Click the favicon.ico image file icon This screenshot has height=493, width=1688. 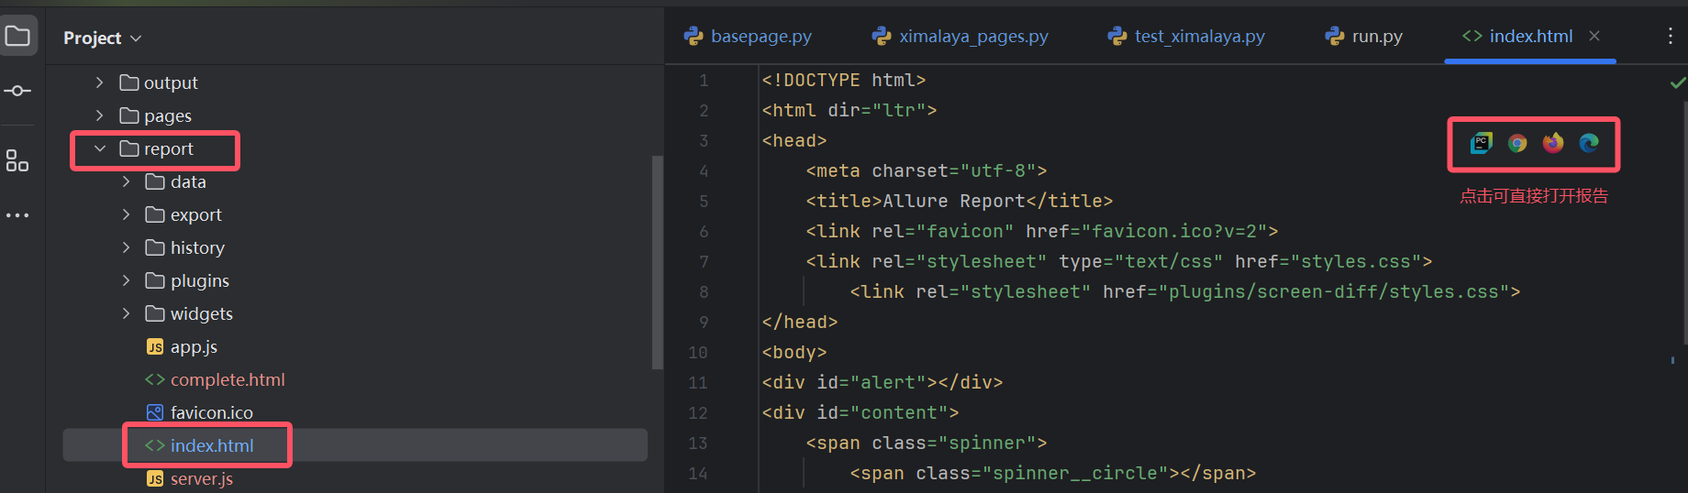pos(155,413)
